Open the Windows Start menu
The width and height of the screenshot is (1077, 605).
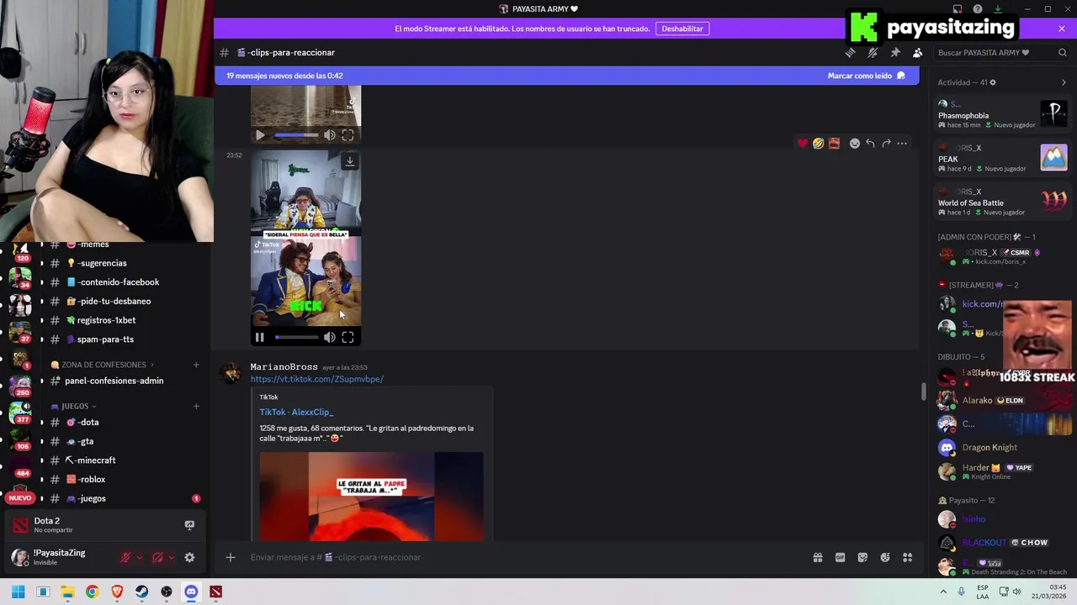pos(18,592)
